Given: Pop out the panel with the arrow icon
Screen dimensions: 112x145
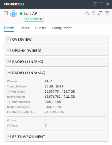Looking at the screenshot, I should pyautogui.click(x=100, y=13).
